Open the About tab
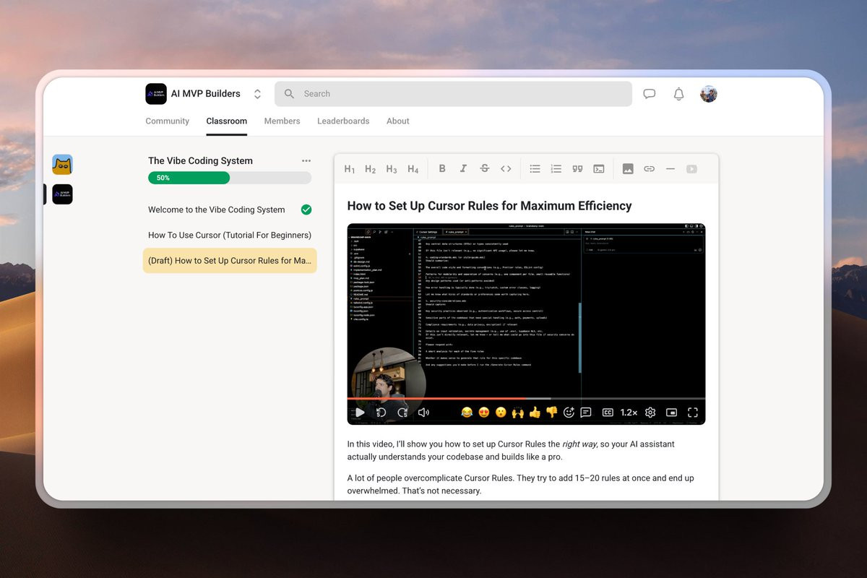This screenshot has width=867, height=578. [398, 121]
